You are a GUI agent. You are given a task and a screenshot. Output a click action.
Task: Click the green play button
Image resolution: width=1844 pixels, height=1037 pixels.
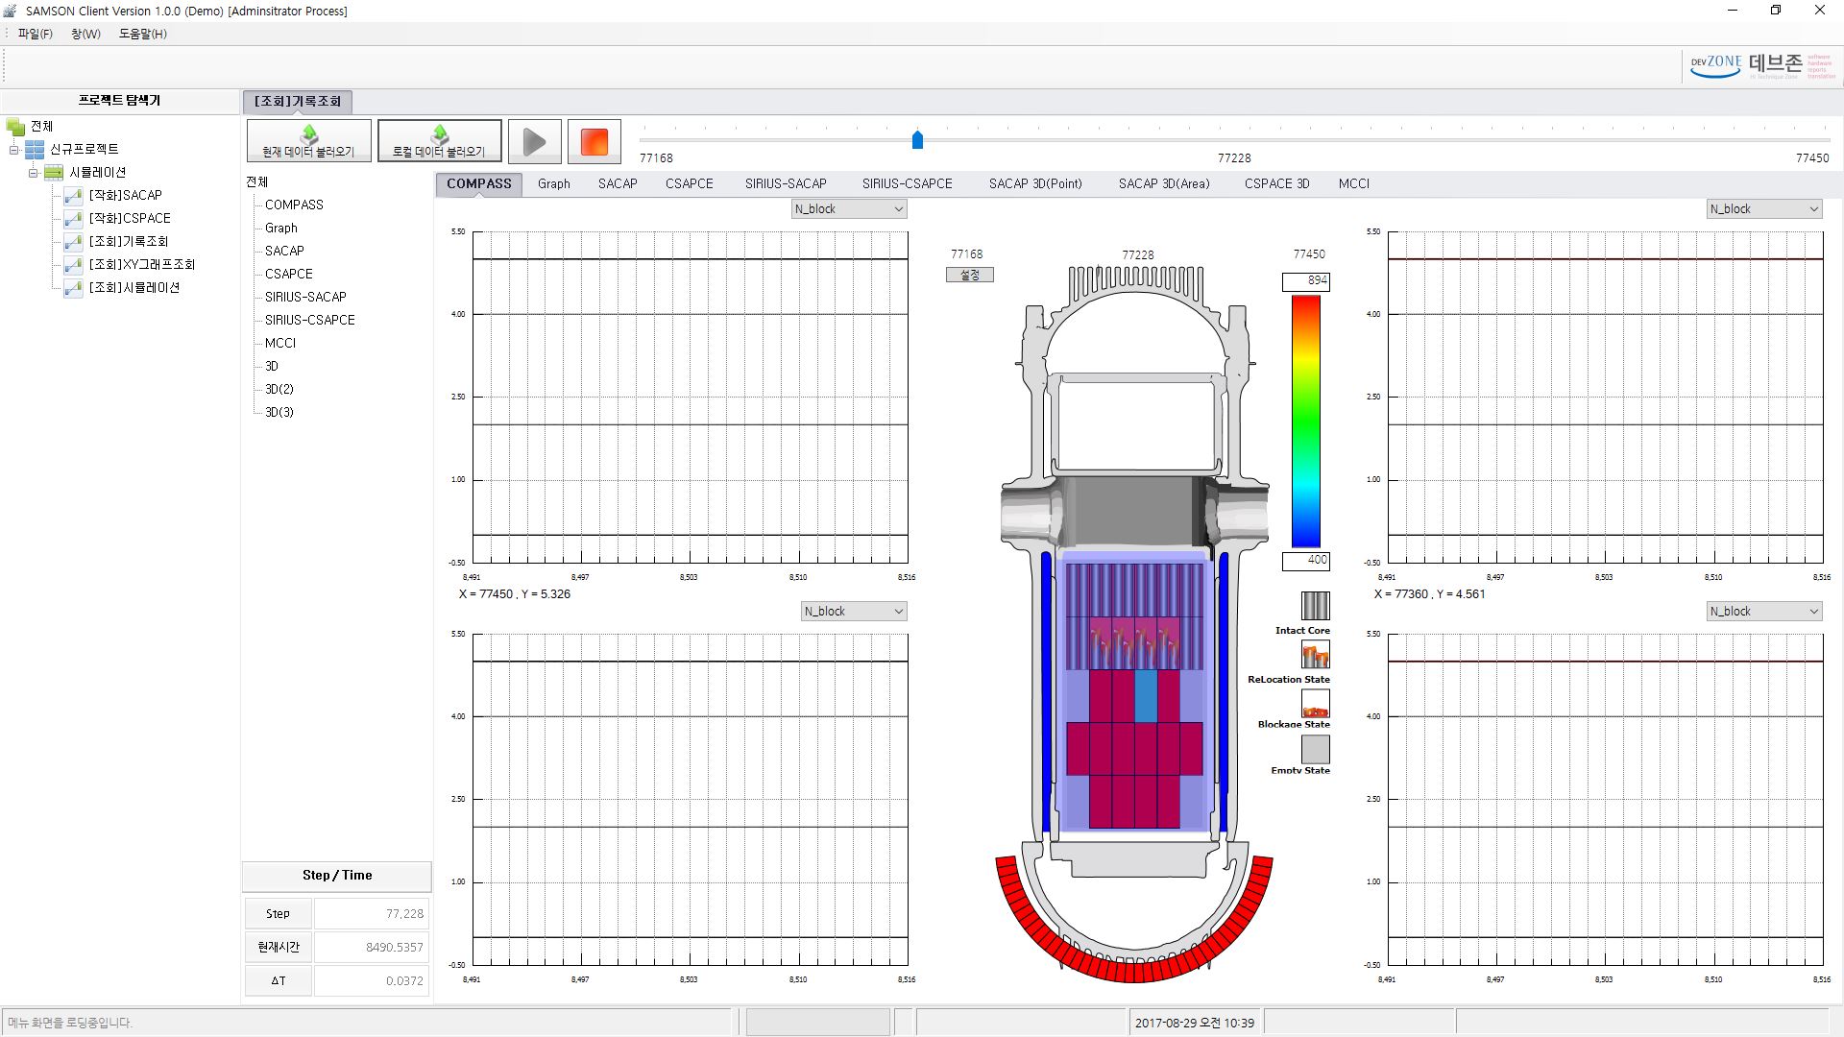[x=534, y=142]
